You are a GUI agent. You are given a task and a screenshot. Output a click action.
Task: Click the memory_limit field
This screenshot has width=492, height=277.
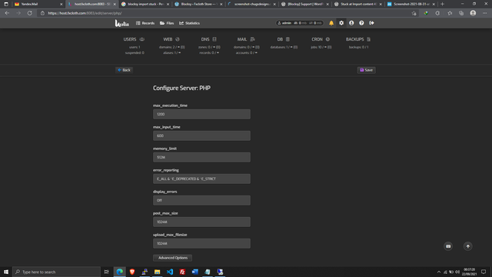[201, 157]
